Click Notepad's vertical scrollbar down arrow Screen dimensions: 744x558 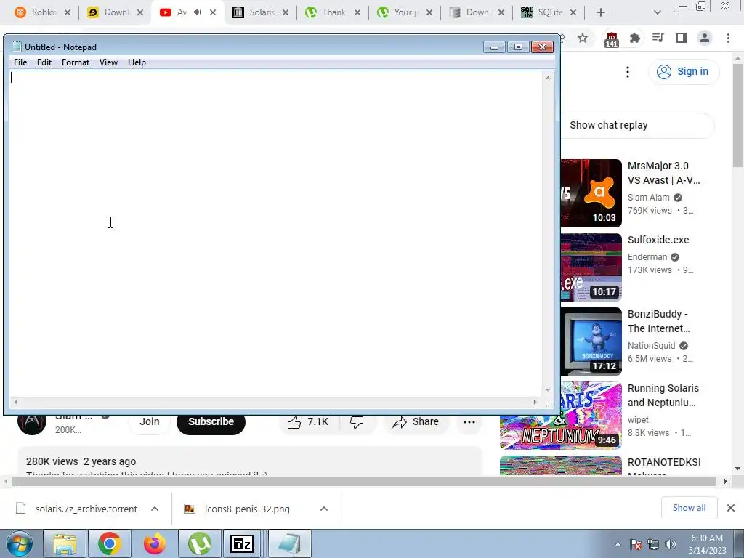pyautogui.click(x=548, y=390)
